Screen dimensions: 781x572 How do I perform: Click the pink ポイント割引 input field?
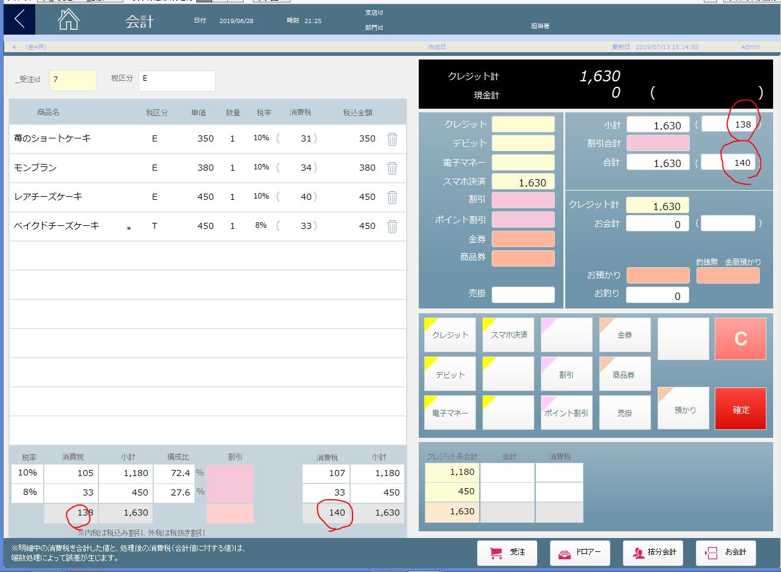[x=523, y=220]
